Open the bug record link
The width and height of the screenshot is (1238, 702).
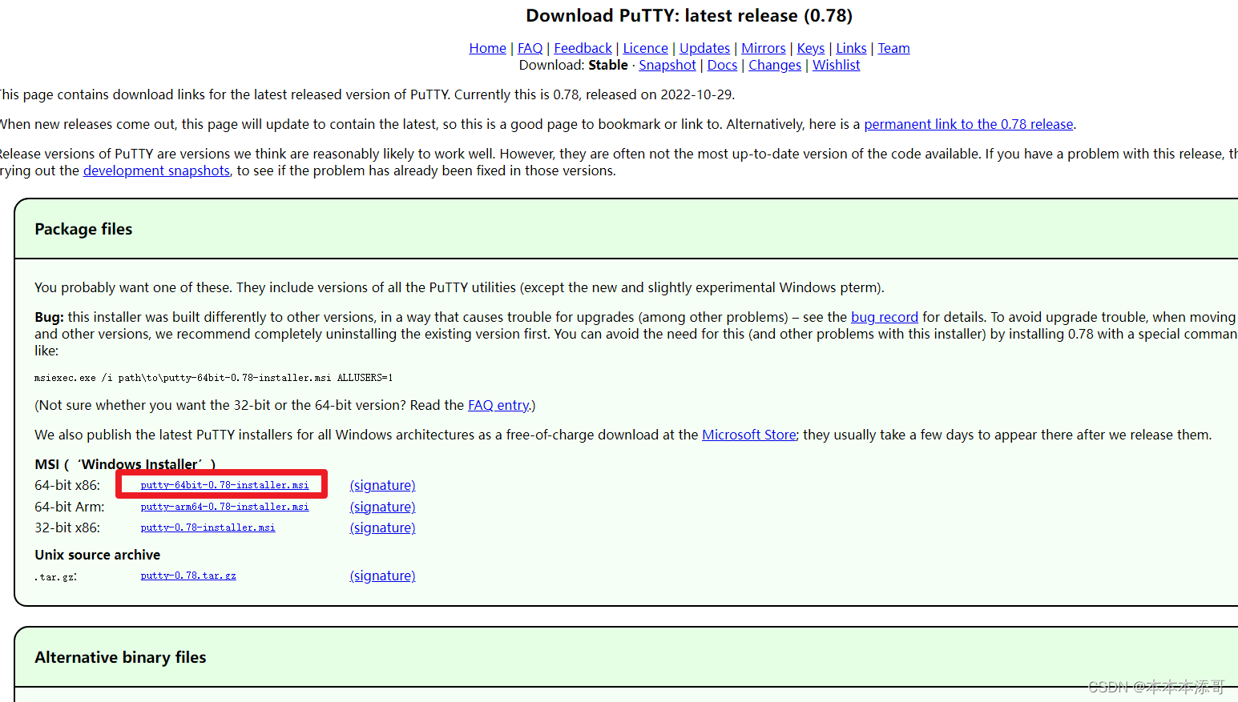884,317
